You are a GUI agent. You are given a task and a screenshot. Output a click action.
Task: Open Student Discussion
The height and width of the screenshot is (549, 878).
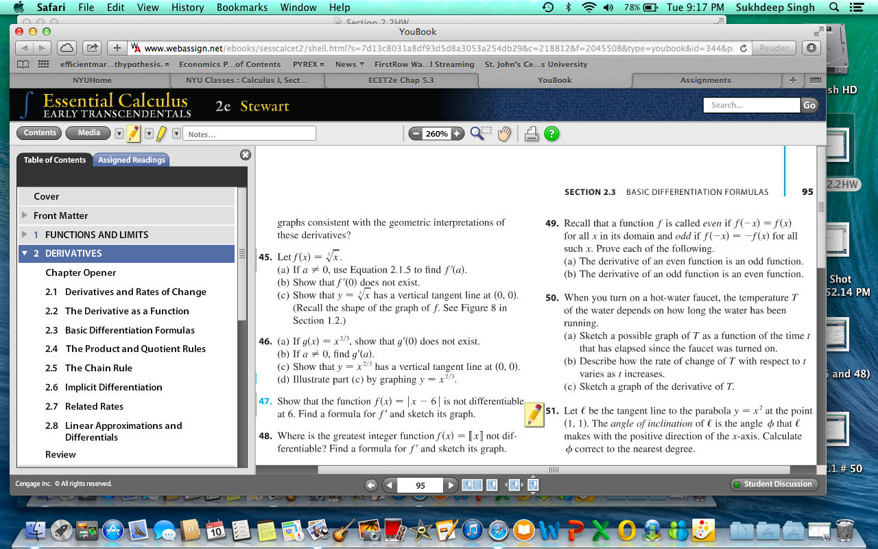(x=774, y=484)
